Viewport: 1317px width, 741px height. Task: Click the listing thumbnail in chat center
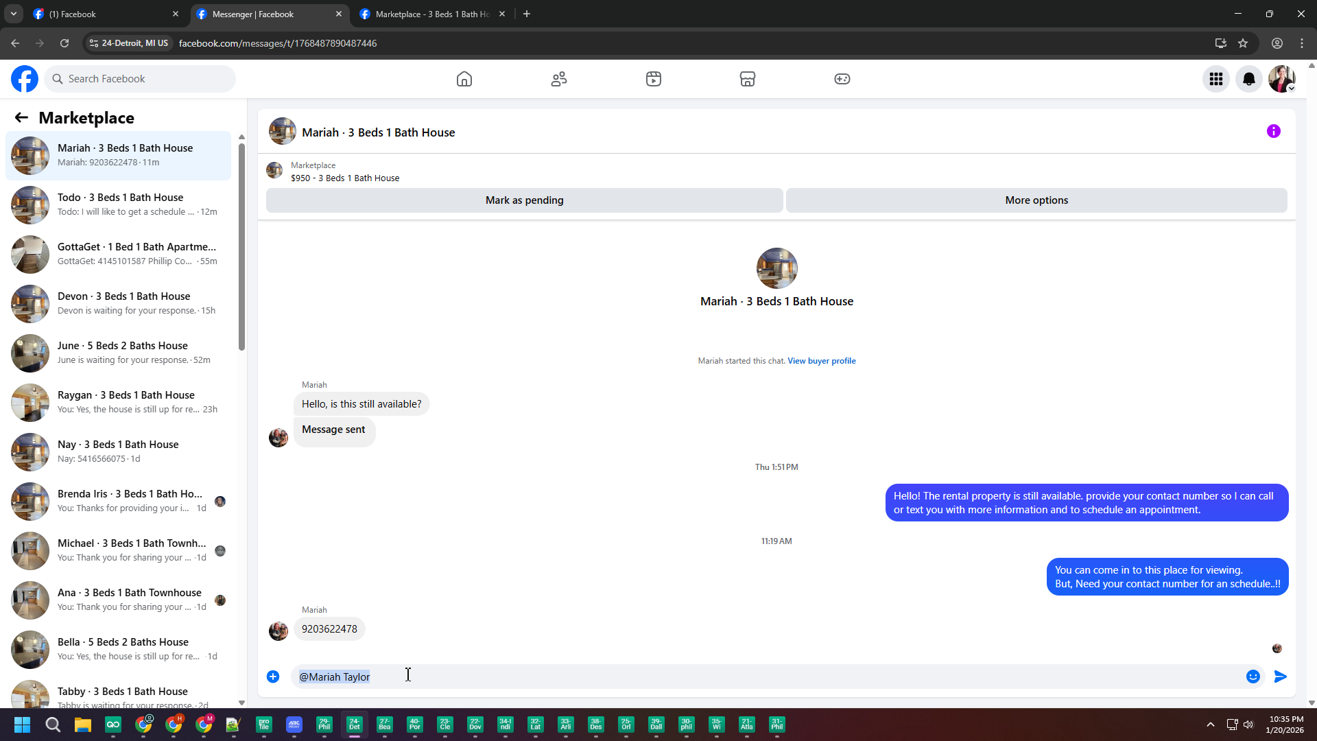(776, 268)
